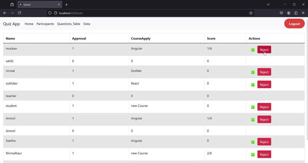Open the Home nav link

coord(29,24)
